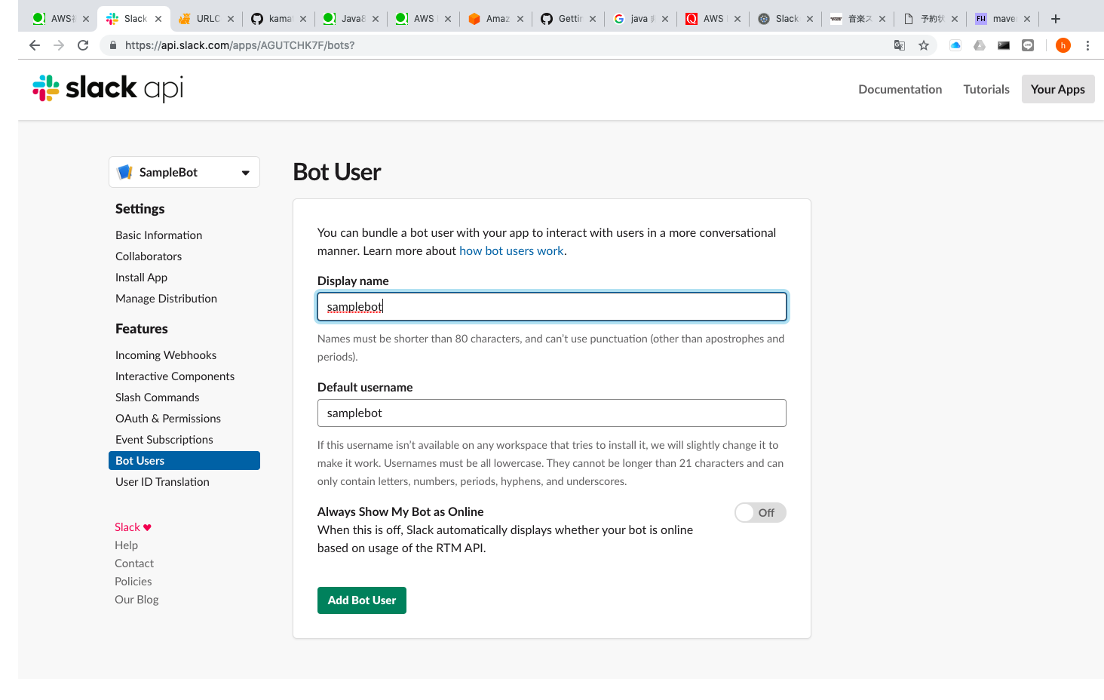Screen dimensions: 1104x700
Task: Follow the 'how bot users work' link
Action: click(x=511, y=251)
